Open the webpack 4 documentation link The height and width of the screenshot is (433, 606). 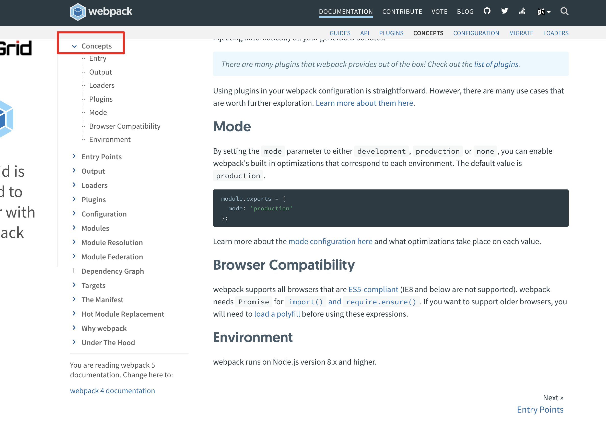click(x=112, y=390)
